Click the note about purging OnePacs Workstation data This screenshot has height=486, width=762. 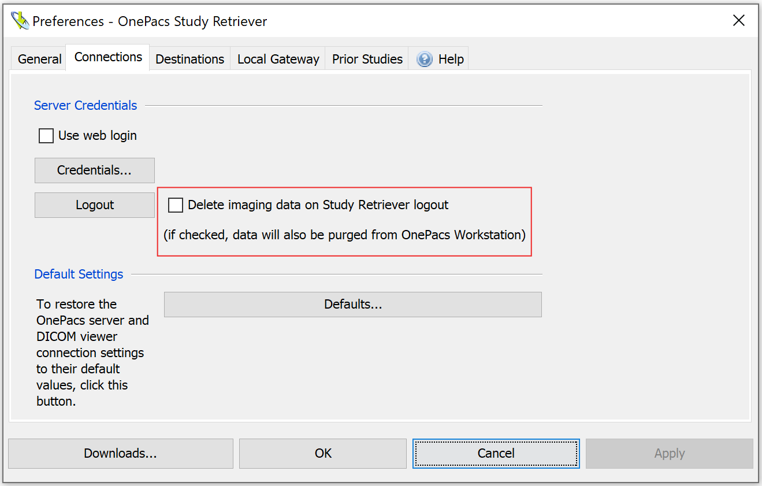[344, 235]
